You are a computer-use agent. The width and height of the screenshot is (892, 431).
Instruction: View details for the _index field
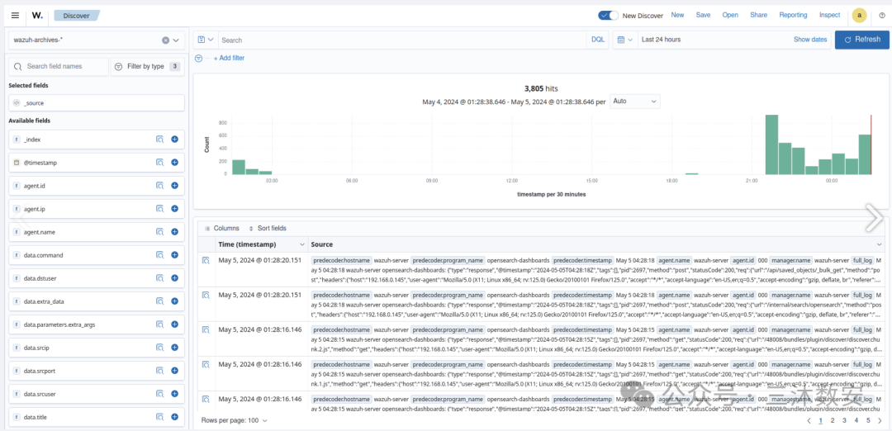coord(160,140)
